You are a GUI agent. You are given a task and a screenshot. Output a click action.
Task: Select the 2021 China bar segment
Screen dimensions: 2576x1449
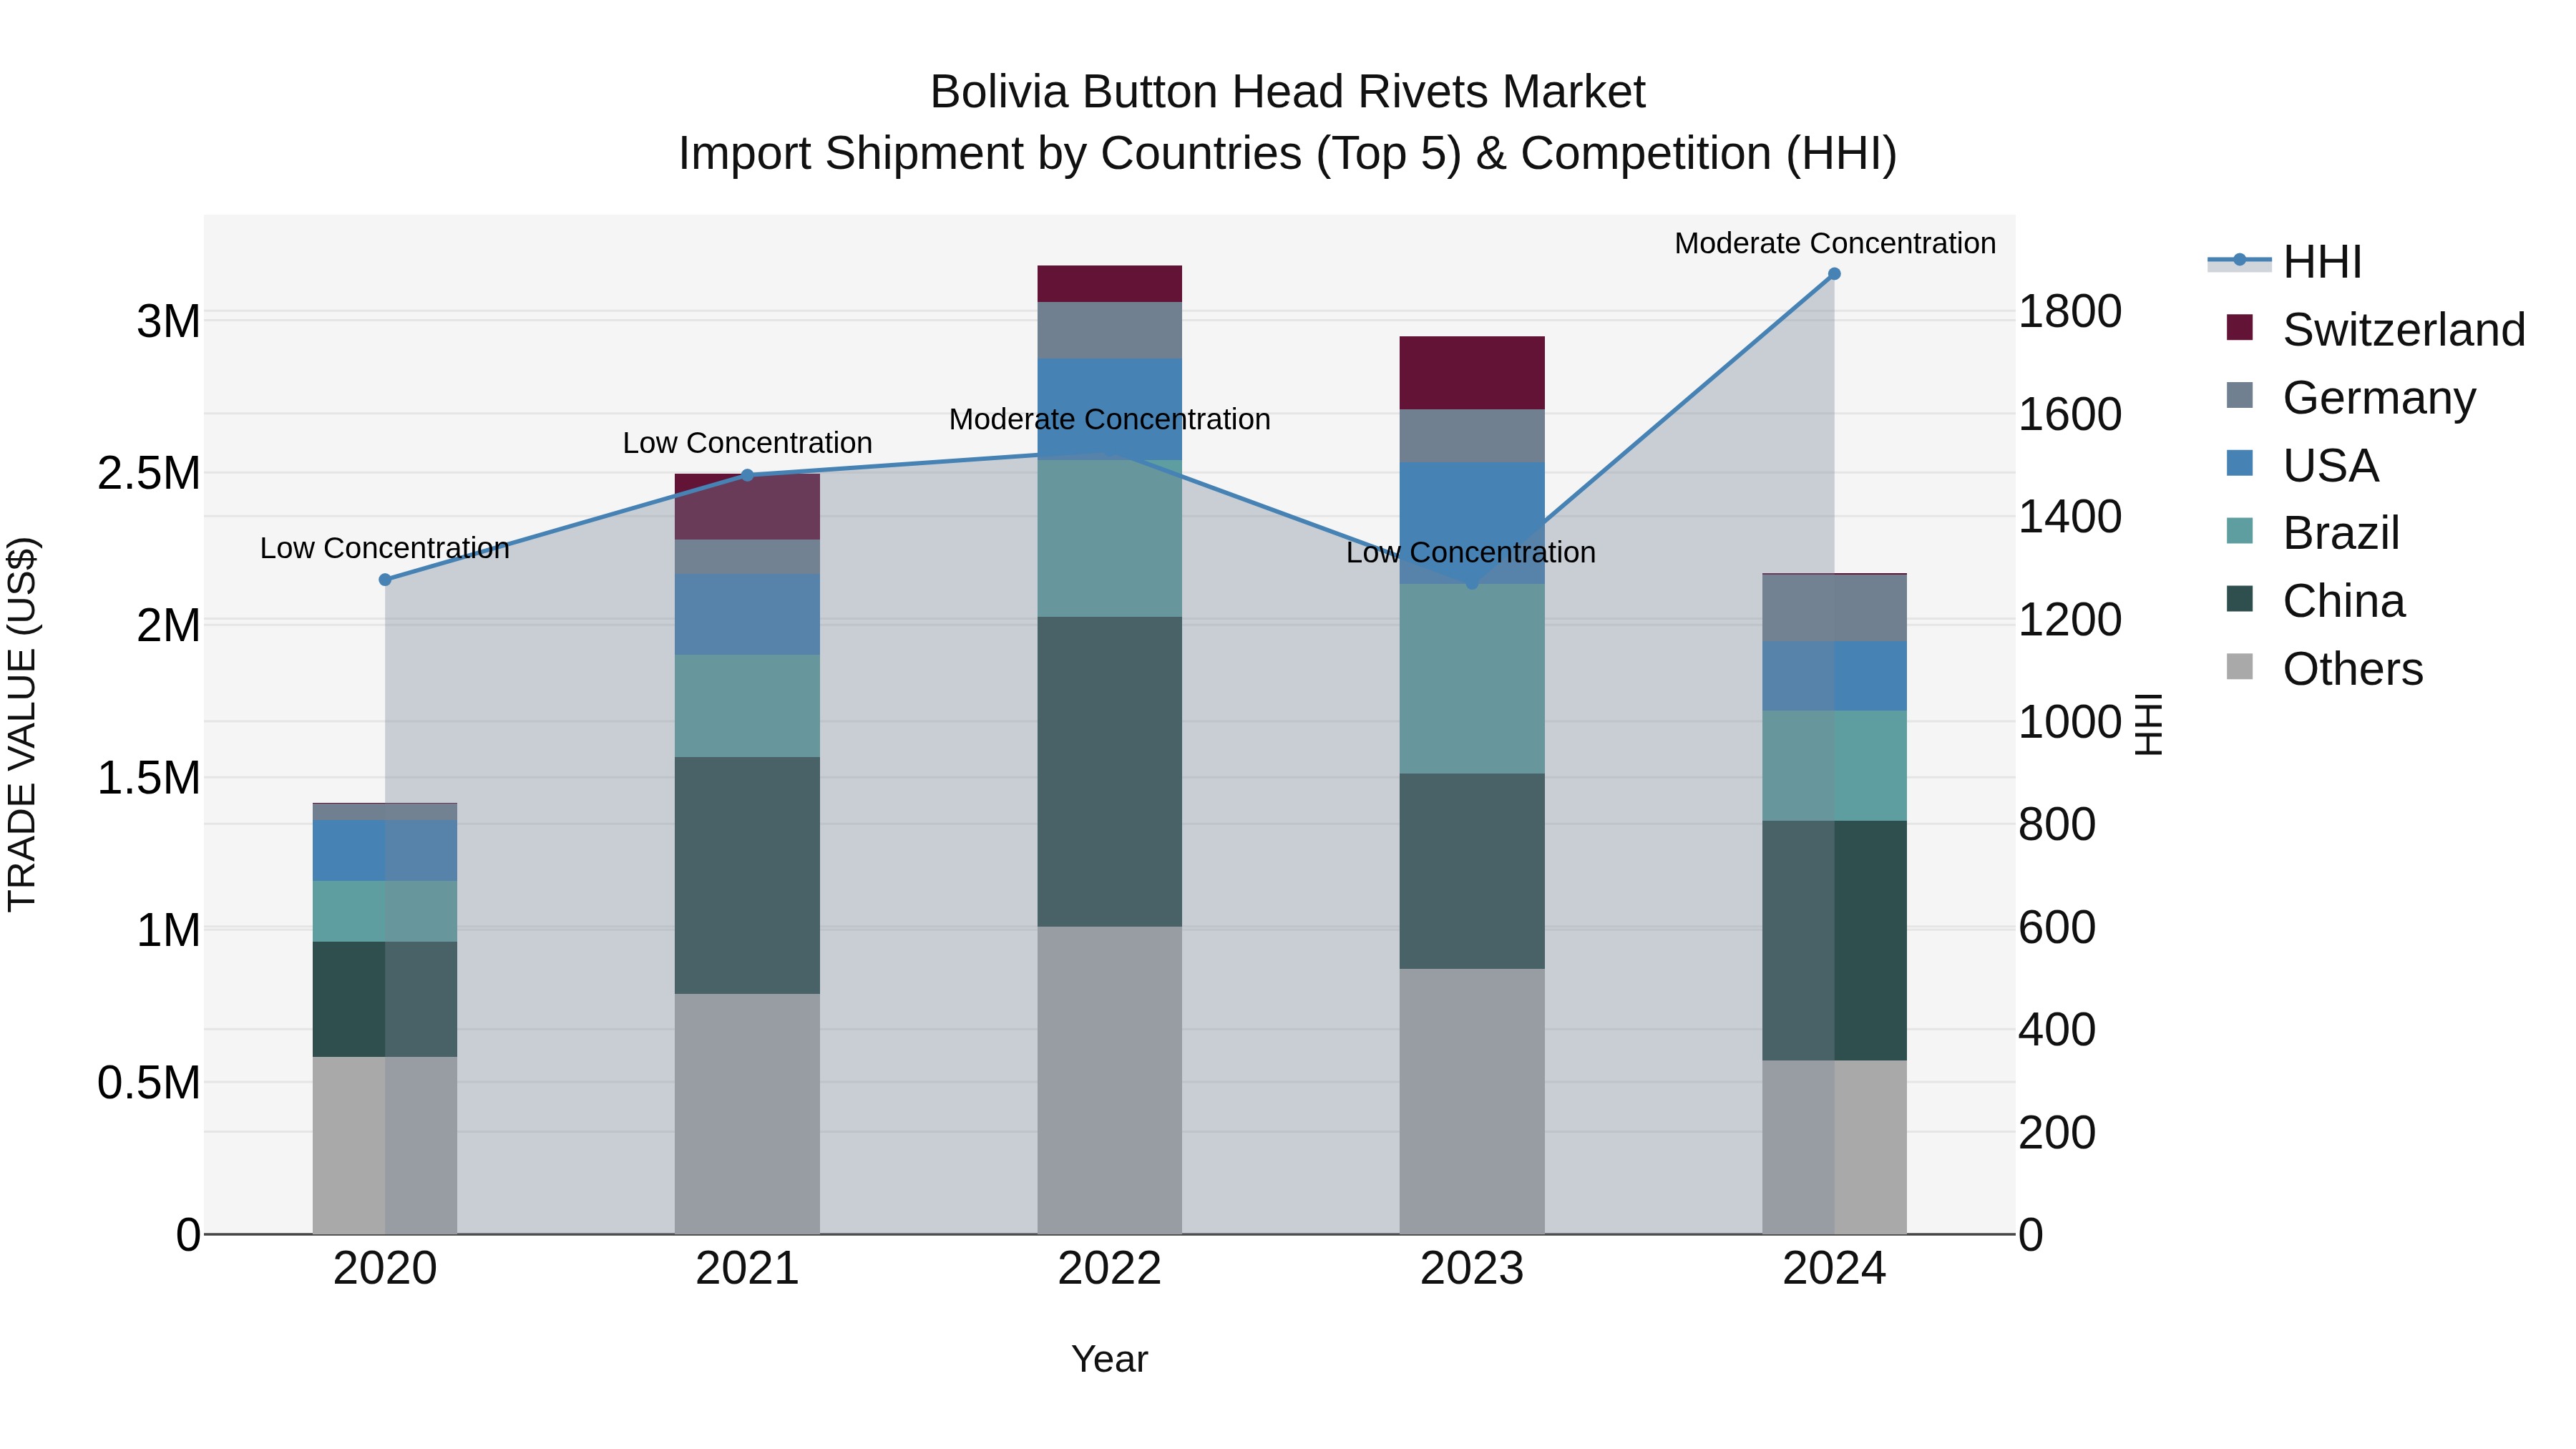(x=747, y=875)
